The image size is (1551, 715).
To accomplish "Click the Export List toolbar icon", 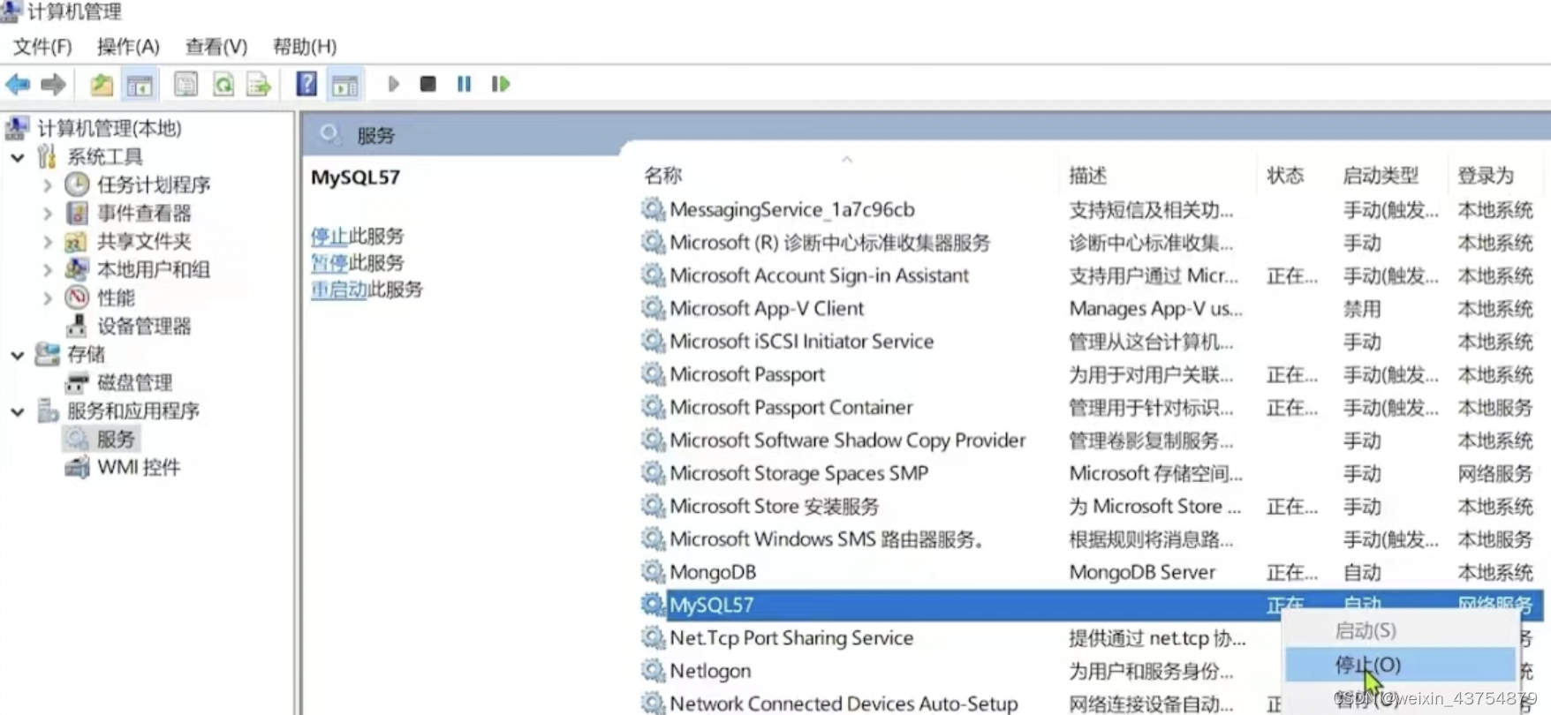I will click(259, 85).
